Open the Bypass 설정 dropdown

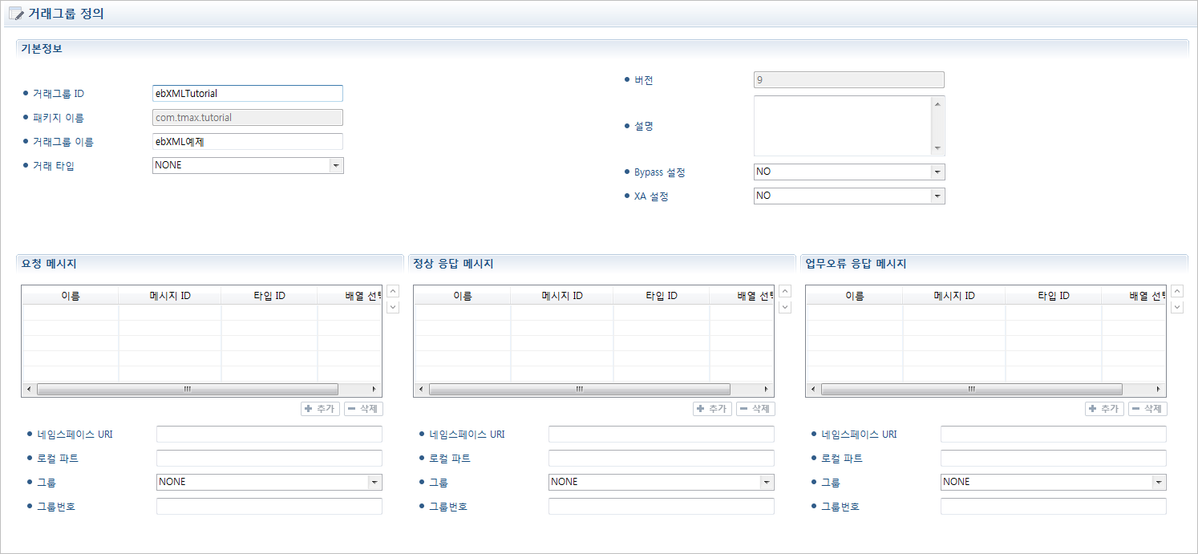(x=937, y=172)
